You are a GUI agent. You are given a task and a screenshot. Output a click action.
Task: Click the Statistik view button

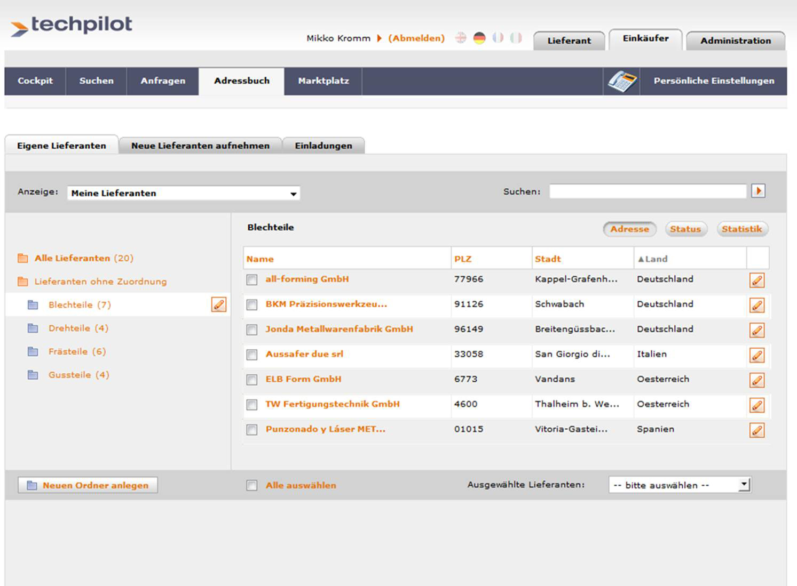click(742, 229)
